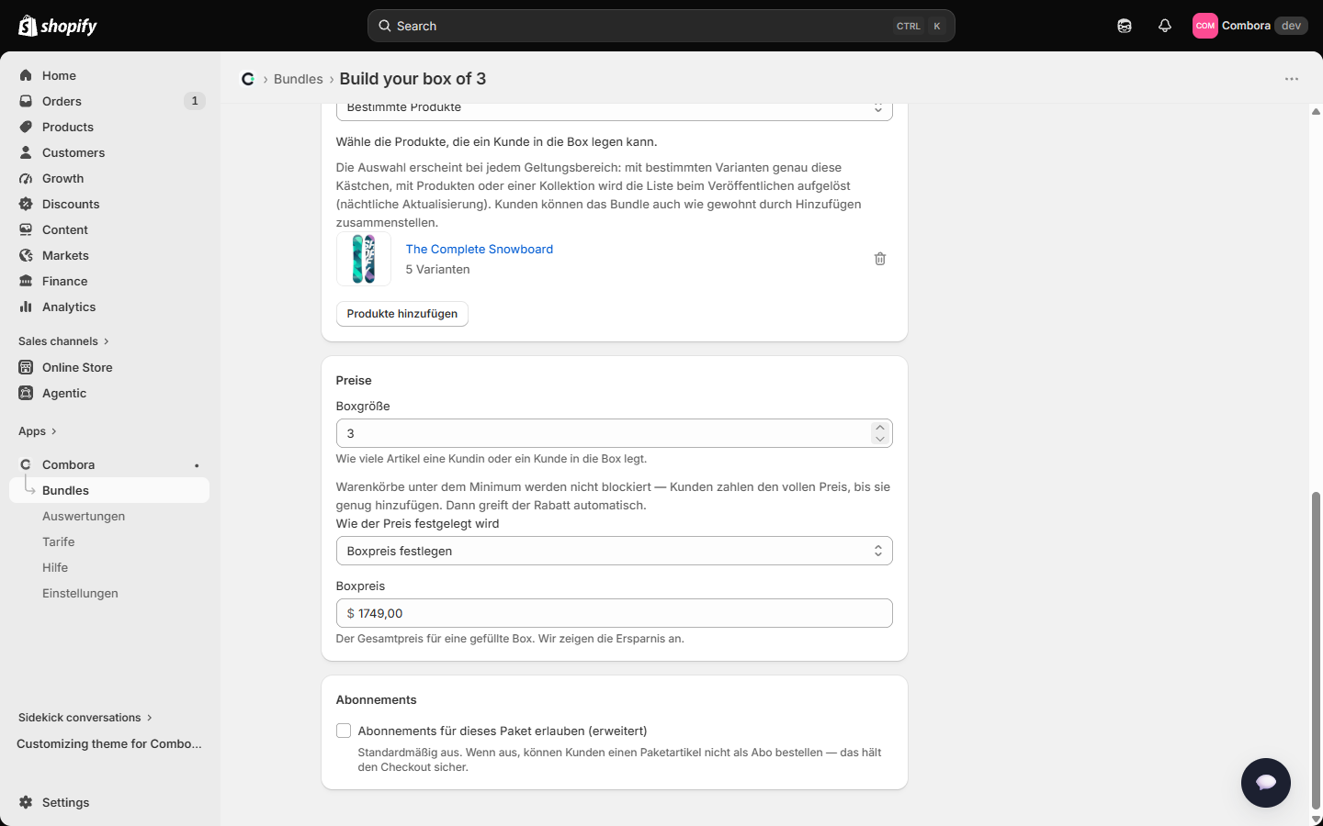Viewport: 1323px width, 826px height.
Task: Click the Boxpreis price input field
Action: tap(615, 613)
